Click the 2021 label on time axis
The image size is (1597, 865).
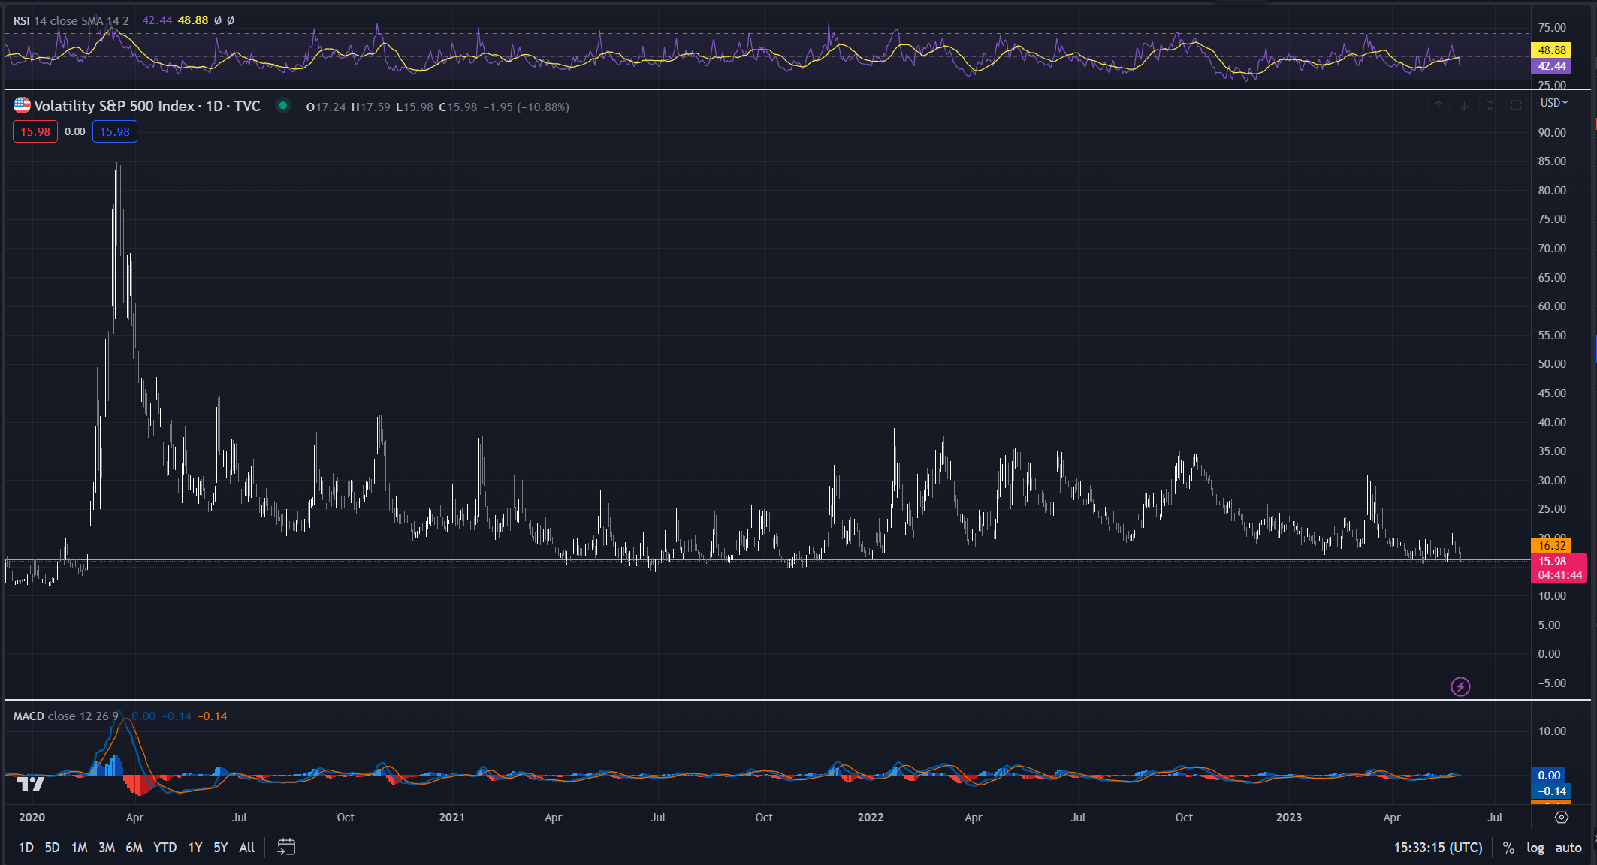tap(452, 818)
